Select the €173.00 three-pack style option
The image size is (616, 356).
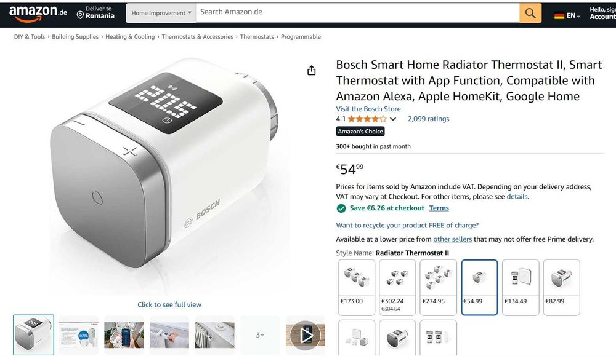[x=356, y=287]
